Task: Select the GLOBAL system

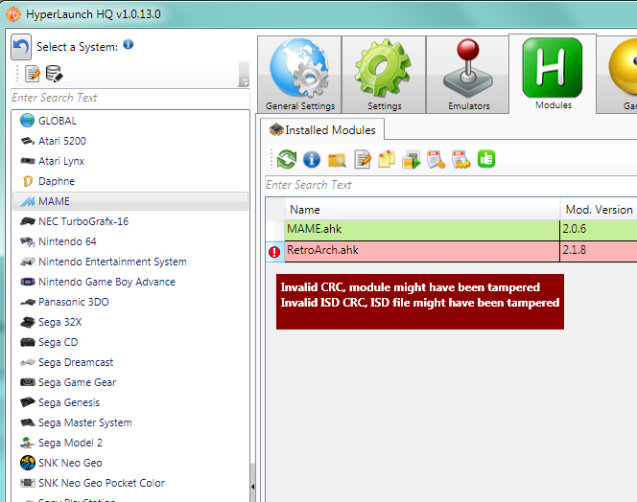Action: pyautogui.click(x=130, y=121)
